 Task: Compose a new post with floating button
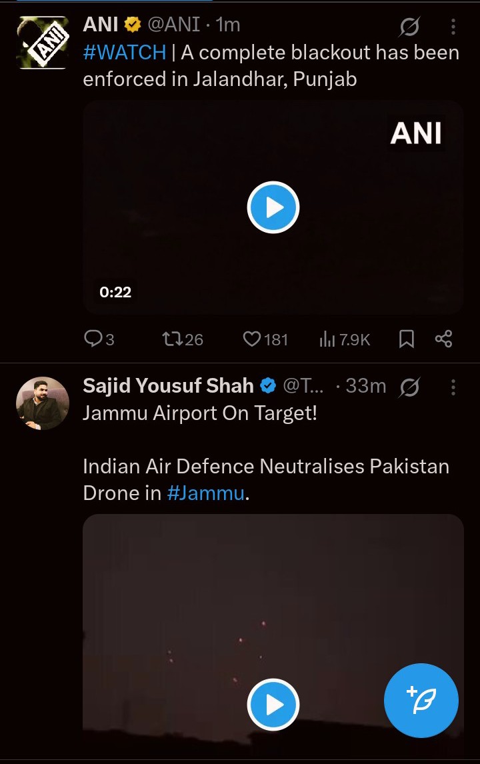[x=421, y=701]
